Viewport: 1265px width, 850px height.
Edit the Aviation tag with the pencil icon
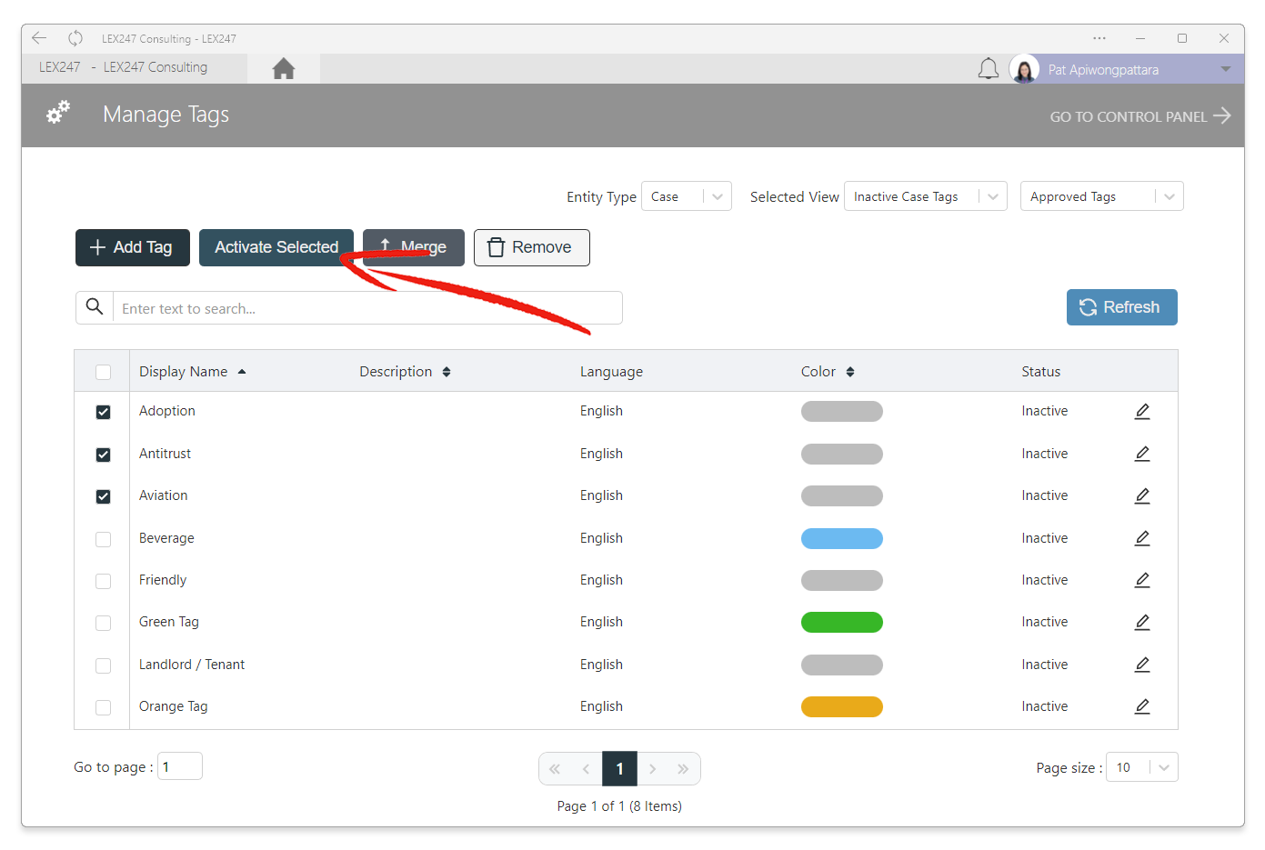click(x=1142, y=495)
